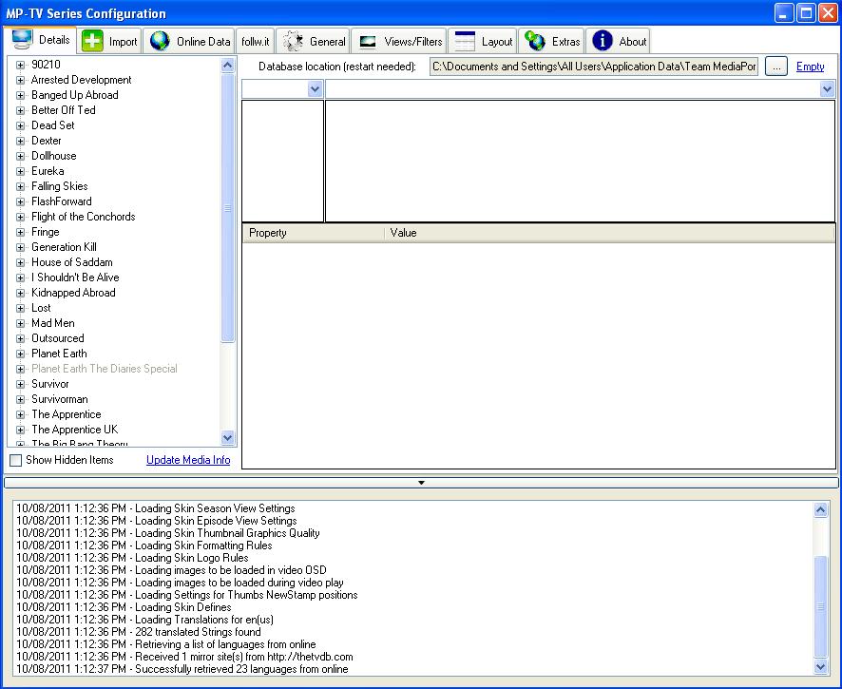Click the Details monitor icon
This screenshot has width=842, height=689.
point(22,40)
